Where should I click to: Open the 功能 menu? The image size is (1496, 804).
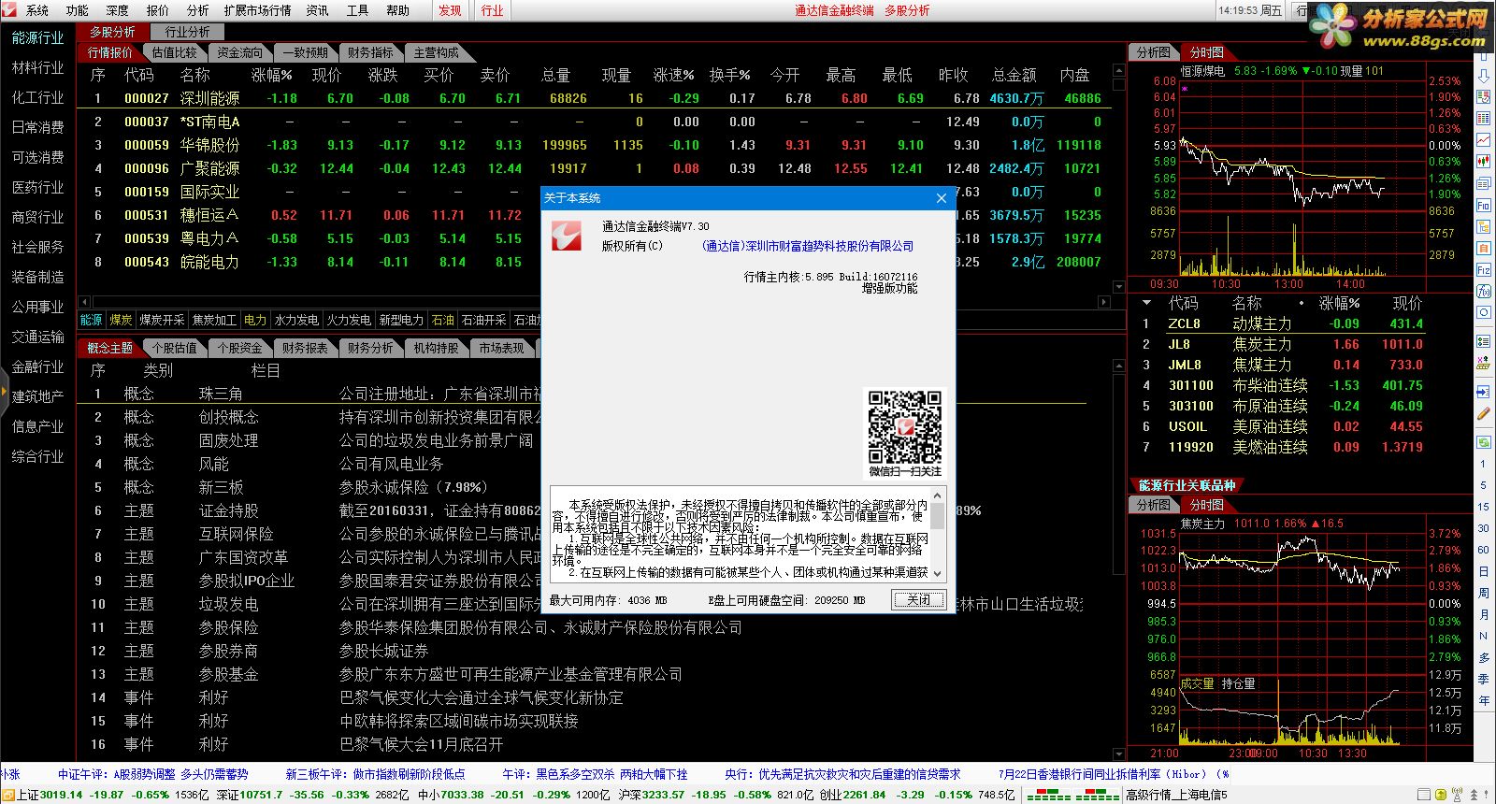(77, 10)
